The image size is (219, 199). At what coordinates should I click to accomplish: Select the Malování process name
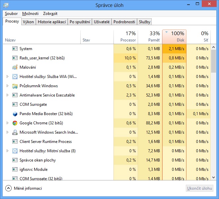[28, 67]
